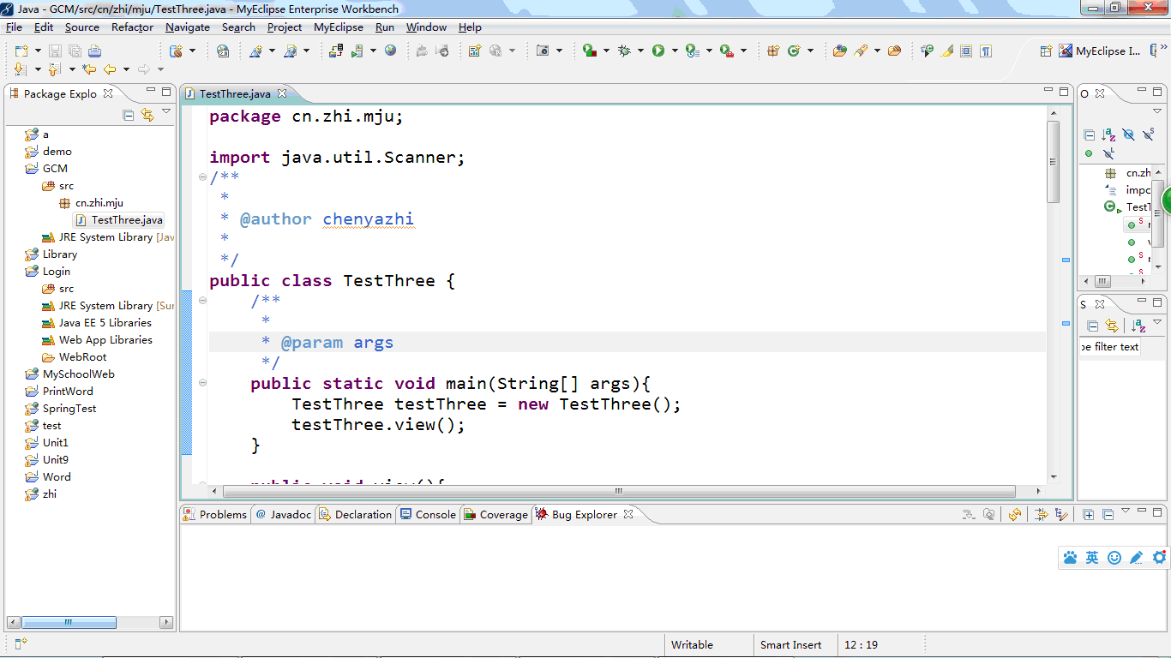Click the Open web browser globe icon
The image size is (1171, 658).
click(390, 51)
